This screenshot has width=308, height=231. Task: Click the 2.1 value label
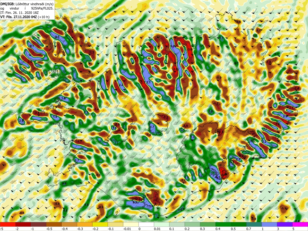coord(238,160)
